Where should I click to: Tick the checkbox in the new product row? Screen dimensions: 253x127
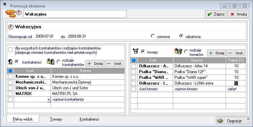click(x=134, y=89)
